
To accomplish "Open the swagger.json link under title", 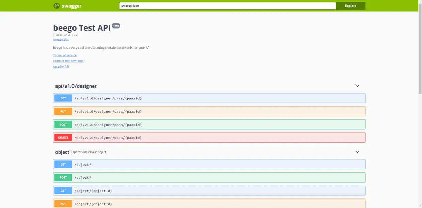I will [61, 39].
